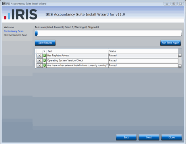The height and width of the screenshot is (144, 186).
Task: Select the Welcome step in sidebar
Action: [x=9, y=27]
